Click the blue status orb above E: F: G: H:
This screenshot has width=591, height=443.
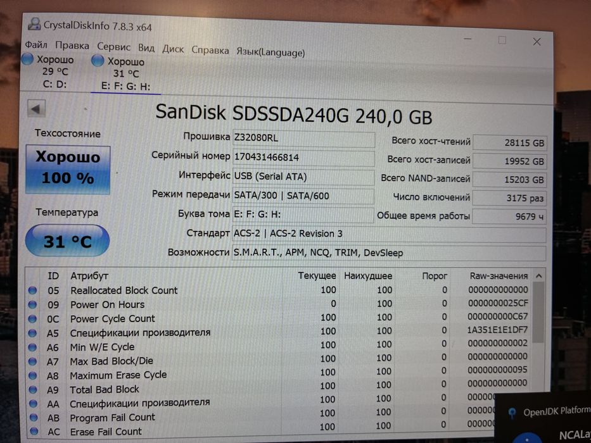(98, 61)
